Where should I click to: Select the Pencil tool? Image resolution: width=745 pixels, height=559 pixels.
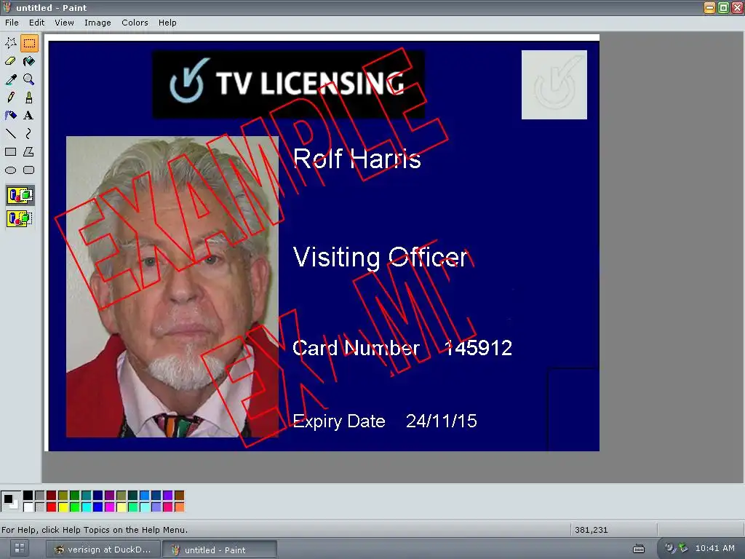pos(10,97)
